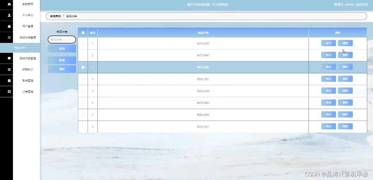Click 删除 for row 商品分类2

[x=345, y=114]
